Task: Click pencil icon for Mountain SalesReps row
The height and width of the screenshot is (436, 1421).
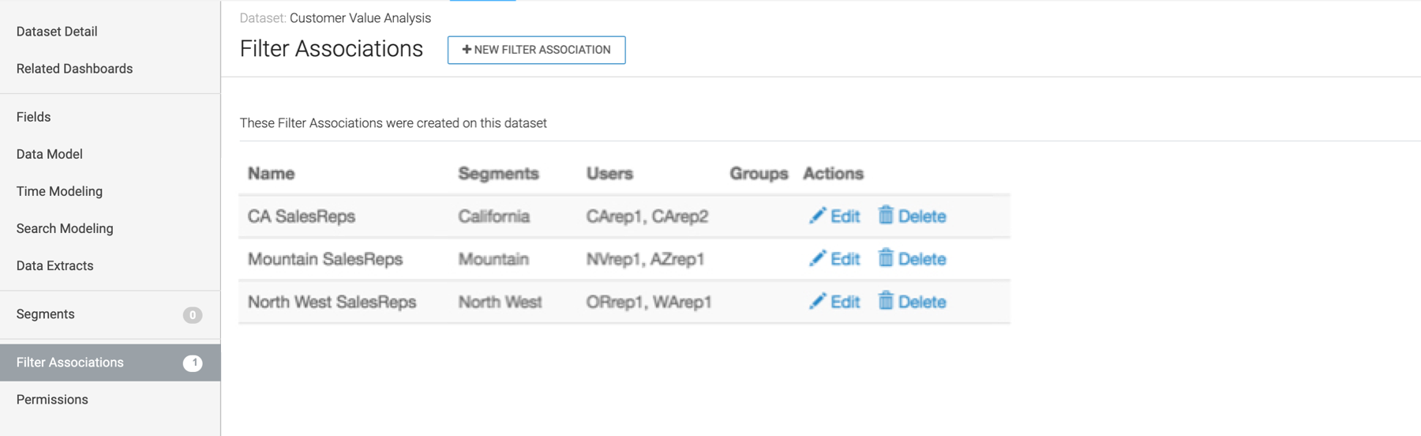Action: [817, 258]
